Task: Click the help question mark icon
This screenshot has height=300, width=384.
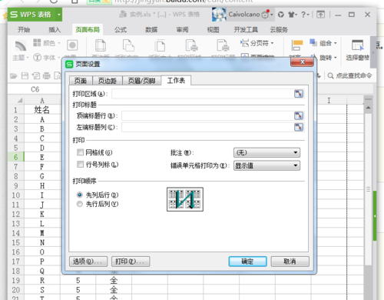Action: 303,15
